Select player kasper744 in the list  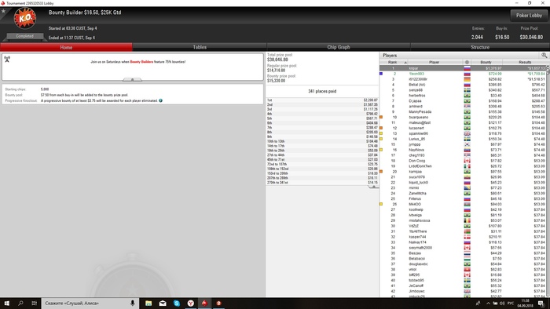417,237
